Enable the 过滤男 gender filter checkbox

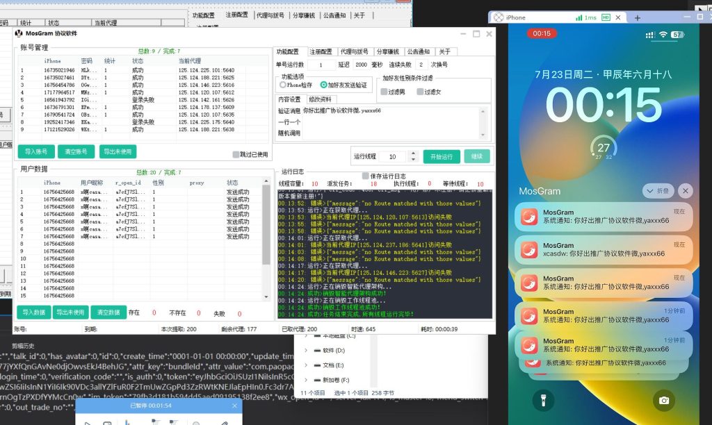pos(383,91)
